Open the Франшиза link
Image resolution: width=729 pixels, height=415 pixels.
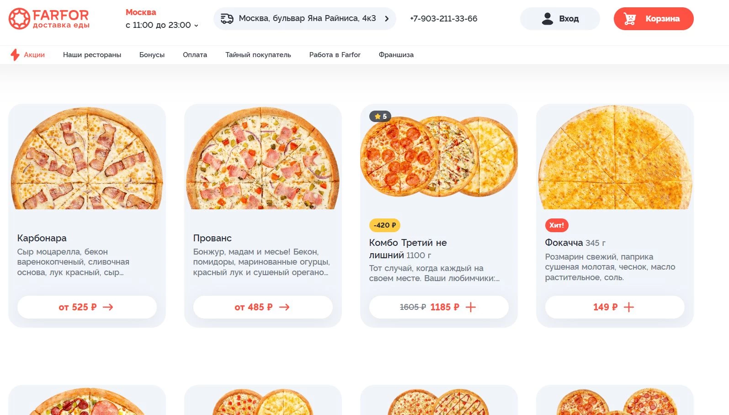click(396, 55)
